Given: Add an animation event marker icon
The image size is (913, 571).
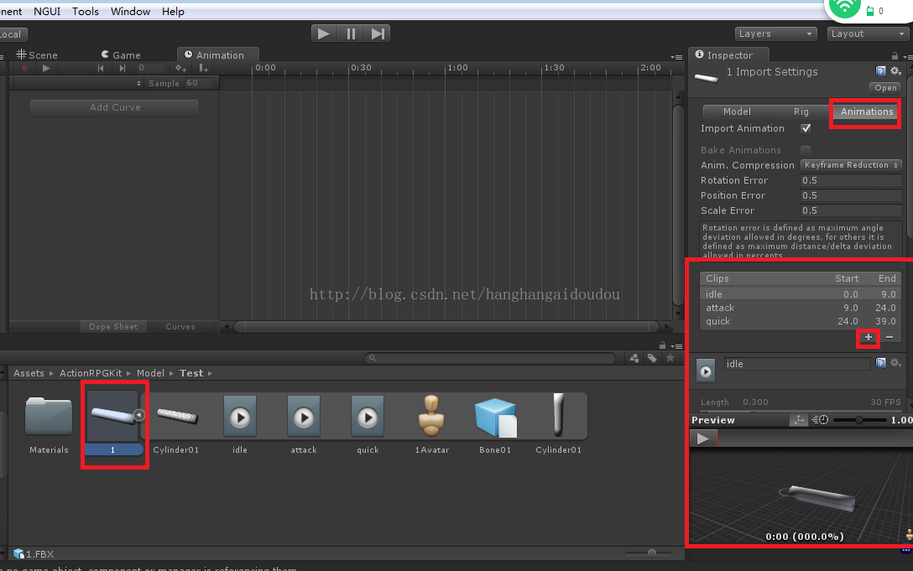Looking at the screenshot, I should (x=203, y=69).
